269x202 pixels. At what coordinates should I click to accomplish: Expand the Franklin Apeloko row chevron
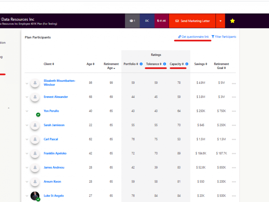pyautogui.click(x=27, y=154)
